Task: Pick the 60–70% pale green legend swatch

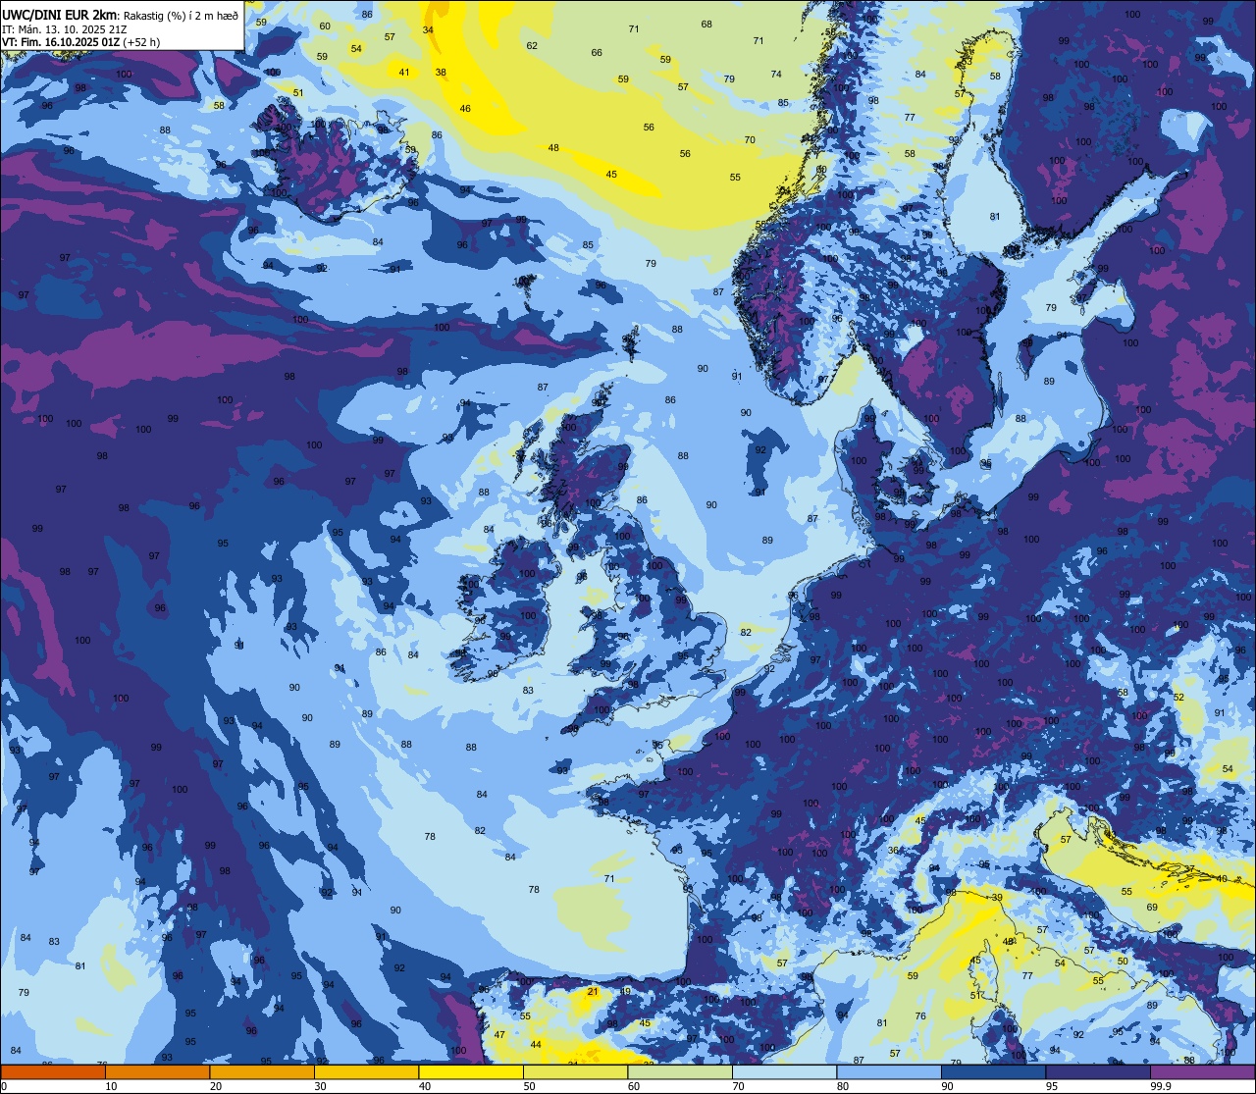Action: (x=680, y=1071)
